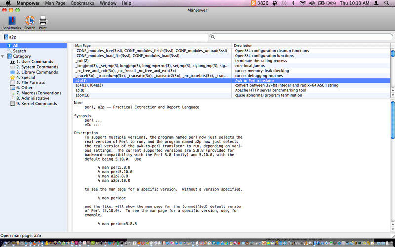The width and height of the screenshot is (395, 247).
Task: Open the Man Page menu
Action: coord(55,3)
